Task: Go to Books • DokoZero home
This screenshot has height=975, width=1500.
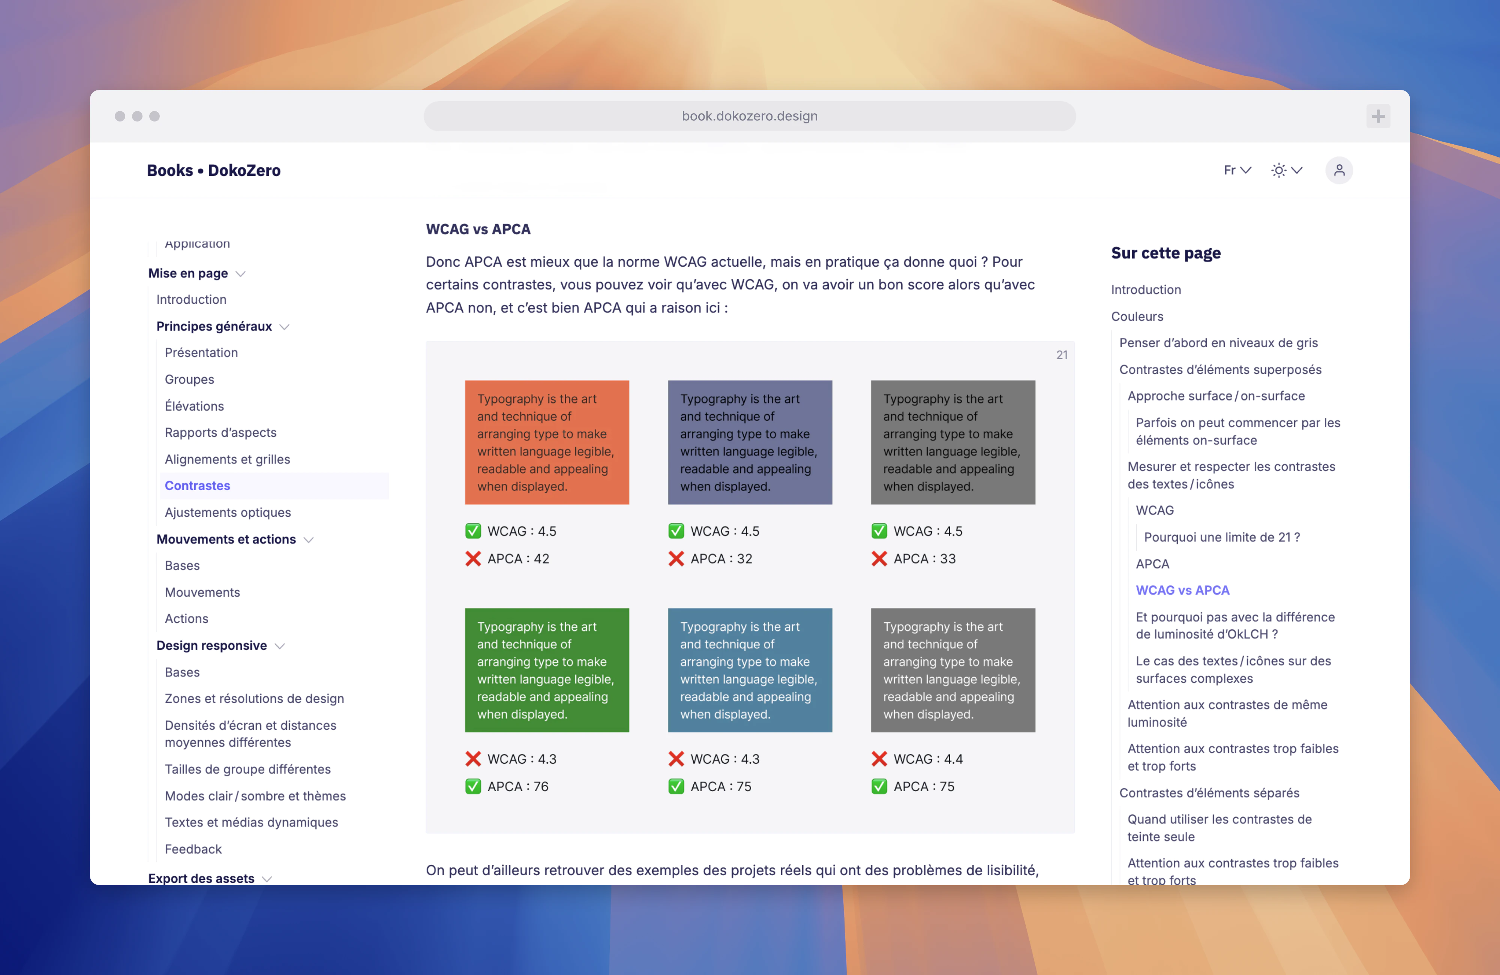Action: (x=214, y=170)
